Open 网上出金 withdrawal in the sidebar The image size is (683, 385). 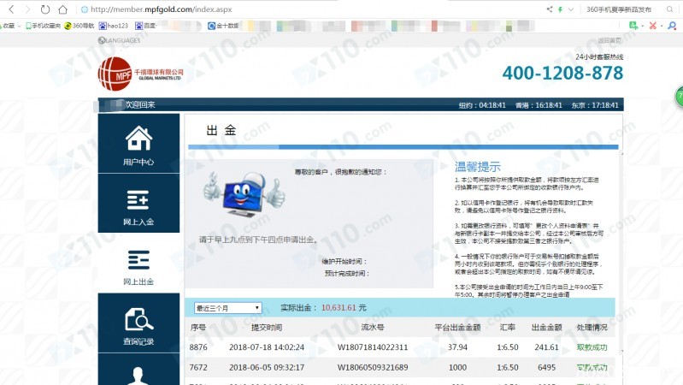(138, 263)
